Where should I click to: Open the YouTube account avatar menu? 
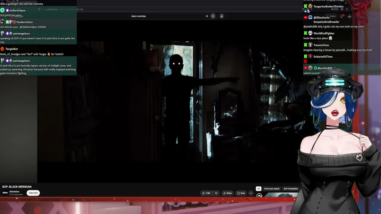pos(350,16)
